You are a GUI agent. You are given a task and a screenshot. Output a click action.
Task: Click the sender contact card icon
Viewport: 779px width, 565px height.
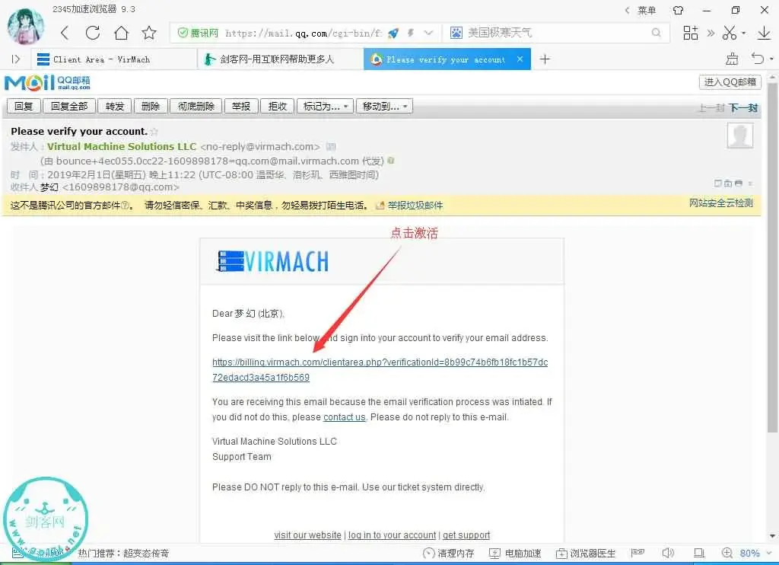tap(331, 147)
